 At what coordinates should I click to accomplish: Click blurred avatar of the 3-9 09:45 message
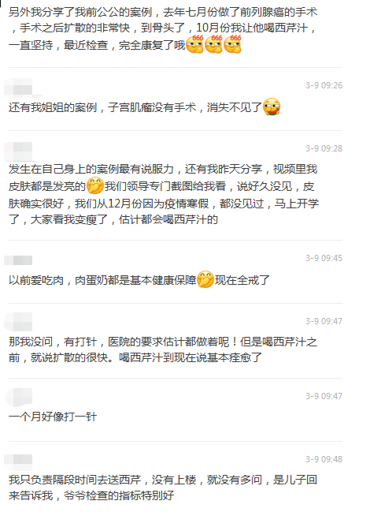click(18, 260)
